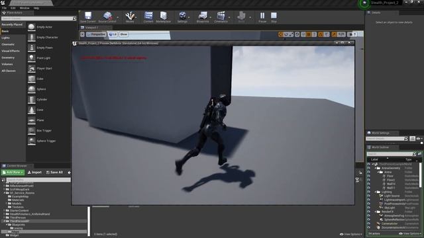Click the Import button
Image resolution: width=424 pixels, height=238 pixels.
[x=34, y=172]
